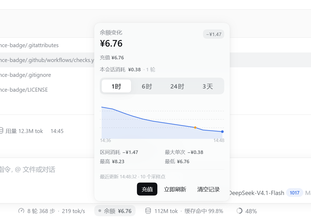Screen dimensions: 311x217
Task: Open the workflows/checks file row
Action: point(47,60)
